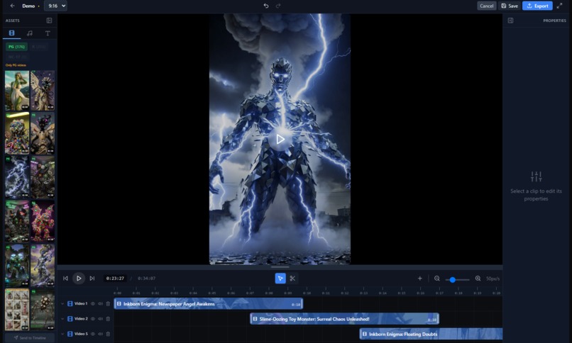This screenshot has width=572, height=343.
Task: Hide the Video 5 track
Action: click(x=93, y=334)
